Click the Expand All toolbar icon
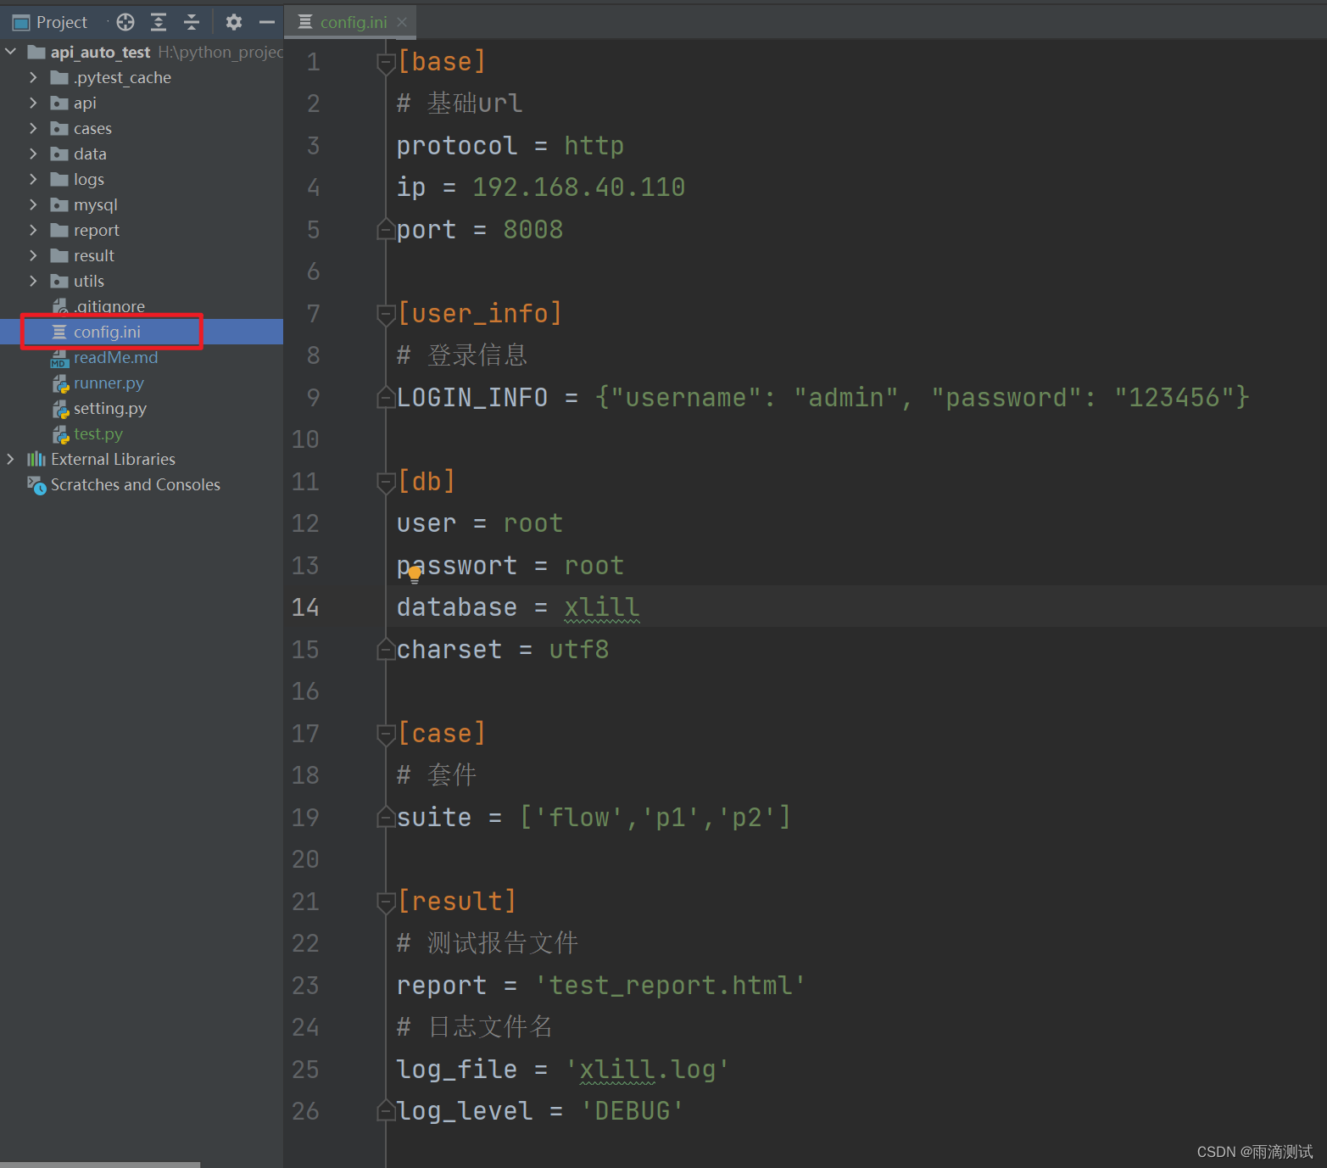This screenshot has width=1327, height=1168. click(x=159, y=22)
